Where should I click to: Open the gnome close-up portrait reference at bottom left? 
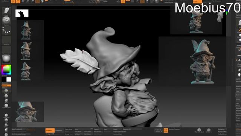pos(28,112)
